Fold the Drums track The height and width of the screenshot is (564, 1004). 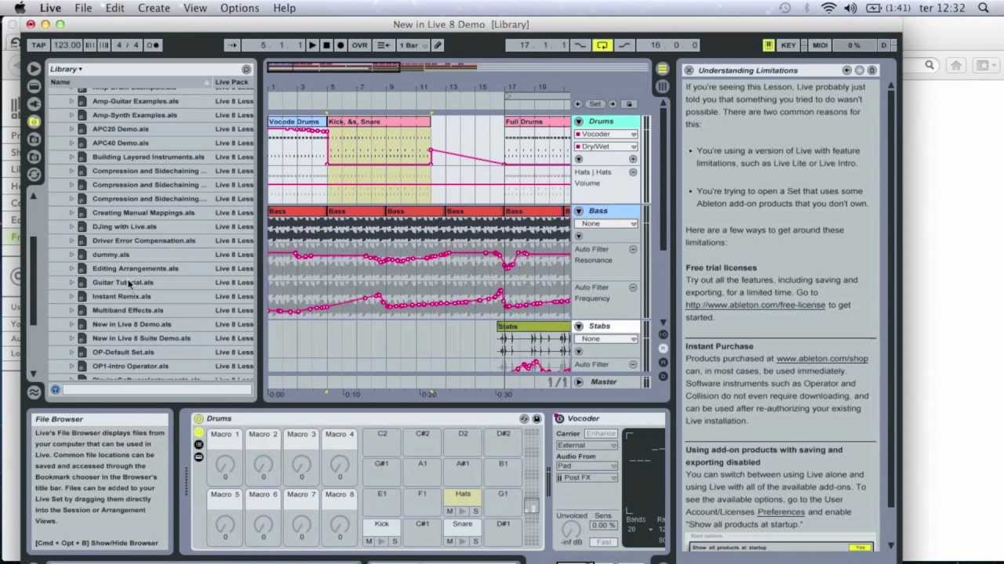click(x=579, y=121)
